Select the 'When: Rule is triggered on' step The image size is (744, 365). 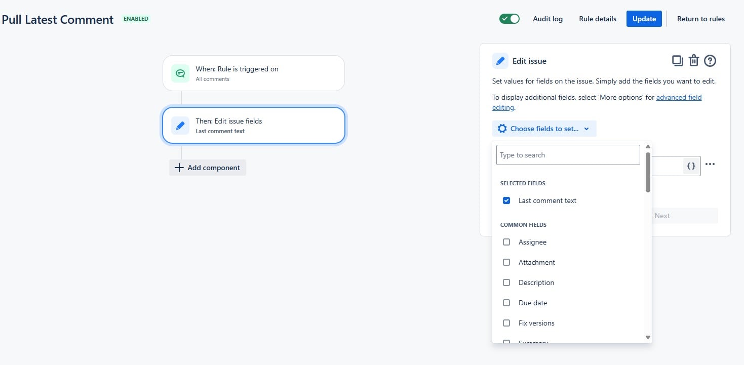click(x=254, y=73)
